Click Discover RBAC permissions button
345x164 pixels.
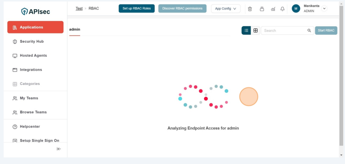pyautogui.click(x=182, y=8)
